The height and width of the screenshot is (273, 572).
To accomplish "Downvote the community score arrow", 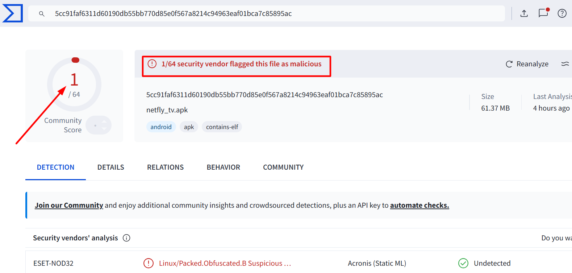I will pos(104,129).
